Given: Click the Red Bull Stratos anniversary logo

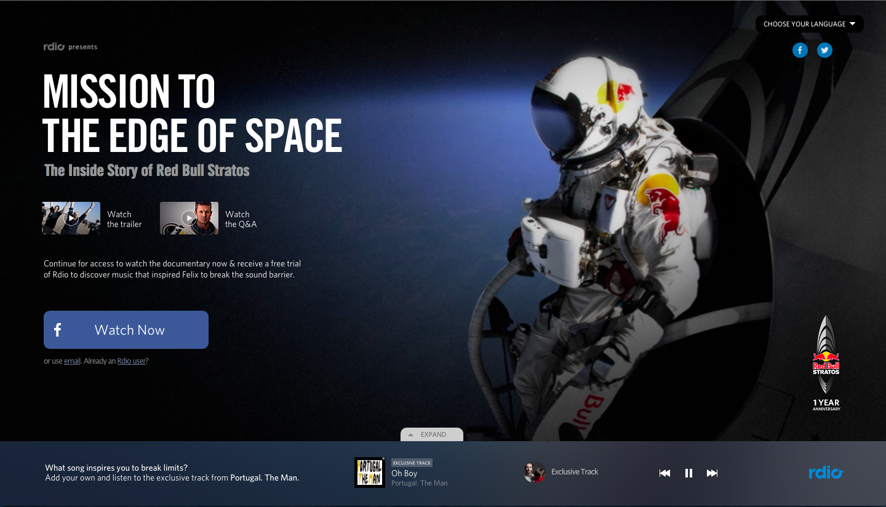Looking at the screenshot, I should [826, 363].
